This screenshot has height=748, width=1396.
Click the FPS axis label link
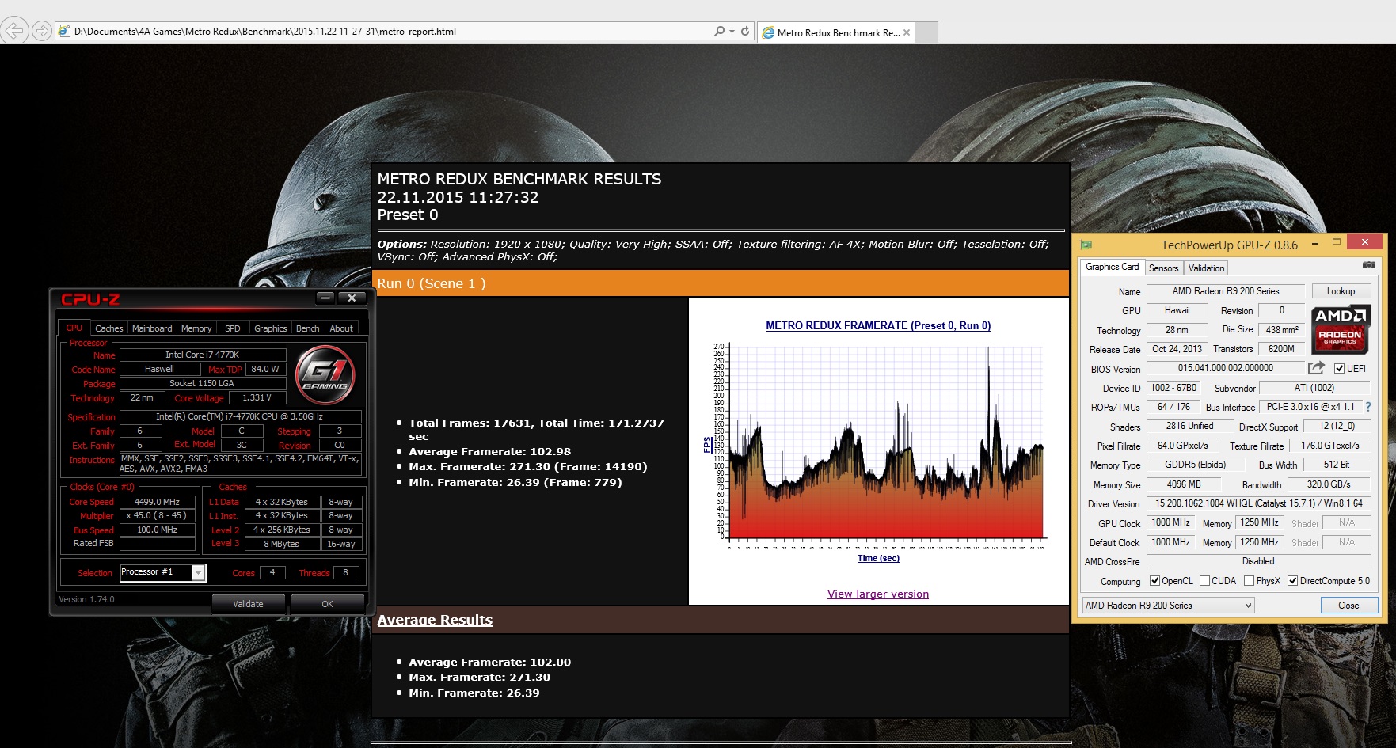(708, 445)
